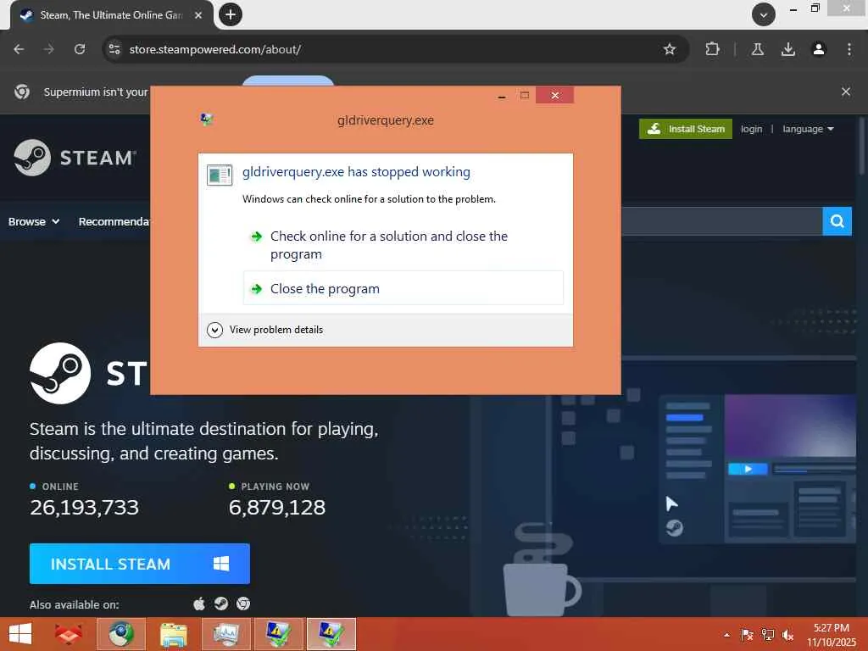Open File Explorer from taskbar

tap(173, 634)
